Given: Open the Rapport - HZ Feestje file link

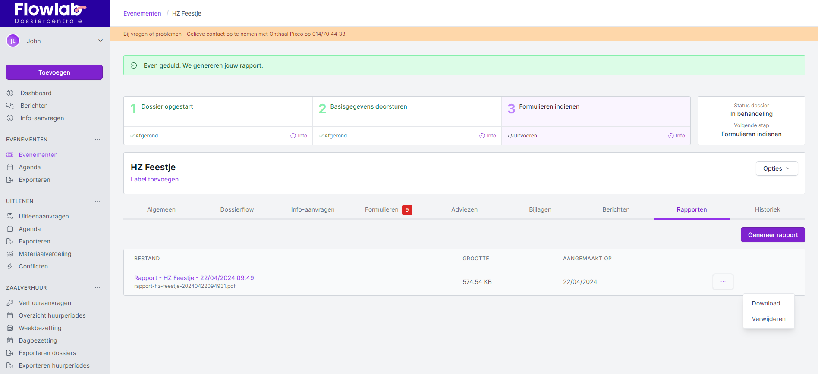Looking at the screenshot, I should pos(194,278).
